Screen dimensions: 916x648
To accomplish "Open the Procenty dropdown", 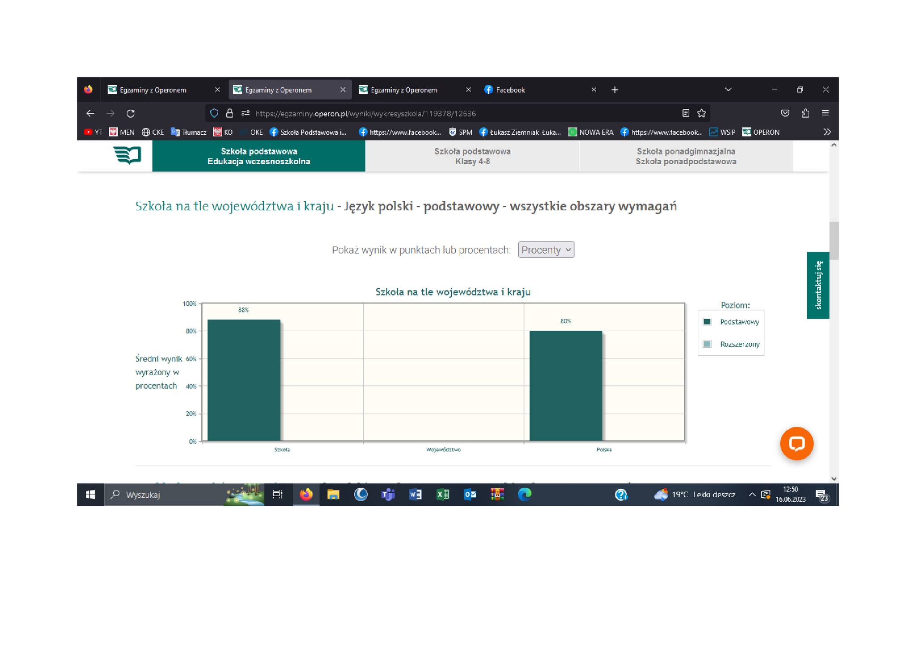I will click(546, 250).
